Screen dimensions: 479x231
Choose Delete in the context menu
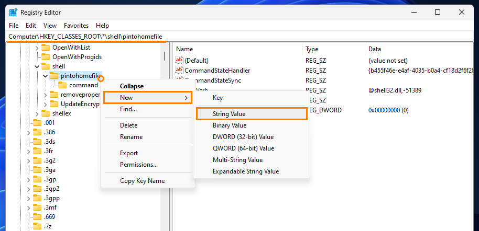[148, 125]
